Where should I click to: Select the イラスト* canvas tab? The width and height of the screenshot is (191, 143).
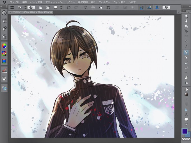[31, 12]
